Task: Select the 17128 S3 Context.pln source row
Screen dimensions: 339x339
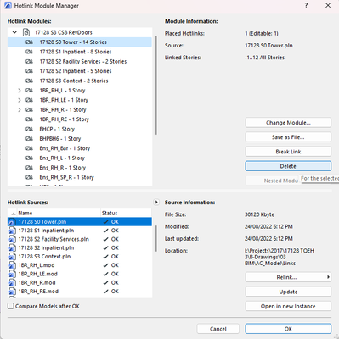Action: (x=80, y=257)
